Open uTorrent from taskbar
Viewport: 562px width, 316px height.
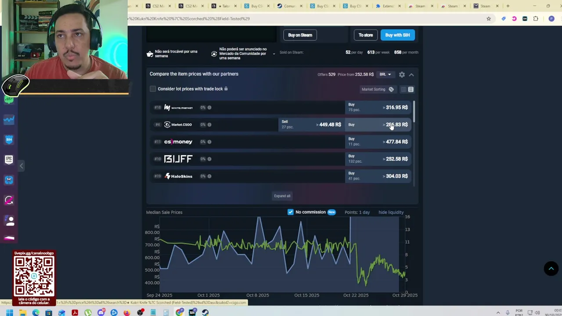click(x=88, y=312)
